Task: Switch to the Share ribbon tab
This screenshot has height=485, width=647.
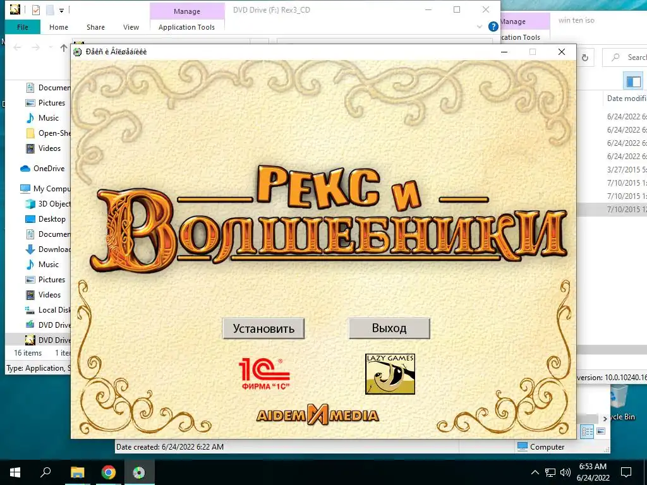Action: click(x=95, y=27)
